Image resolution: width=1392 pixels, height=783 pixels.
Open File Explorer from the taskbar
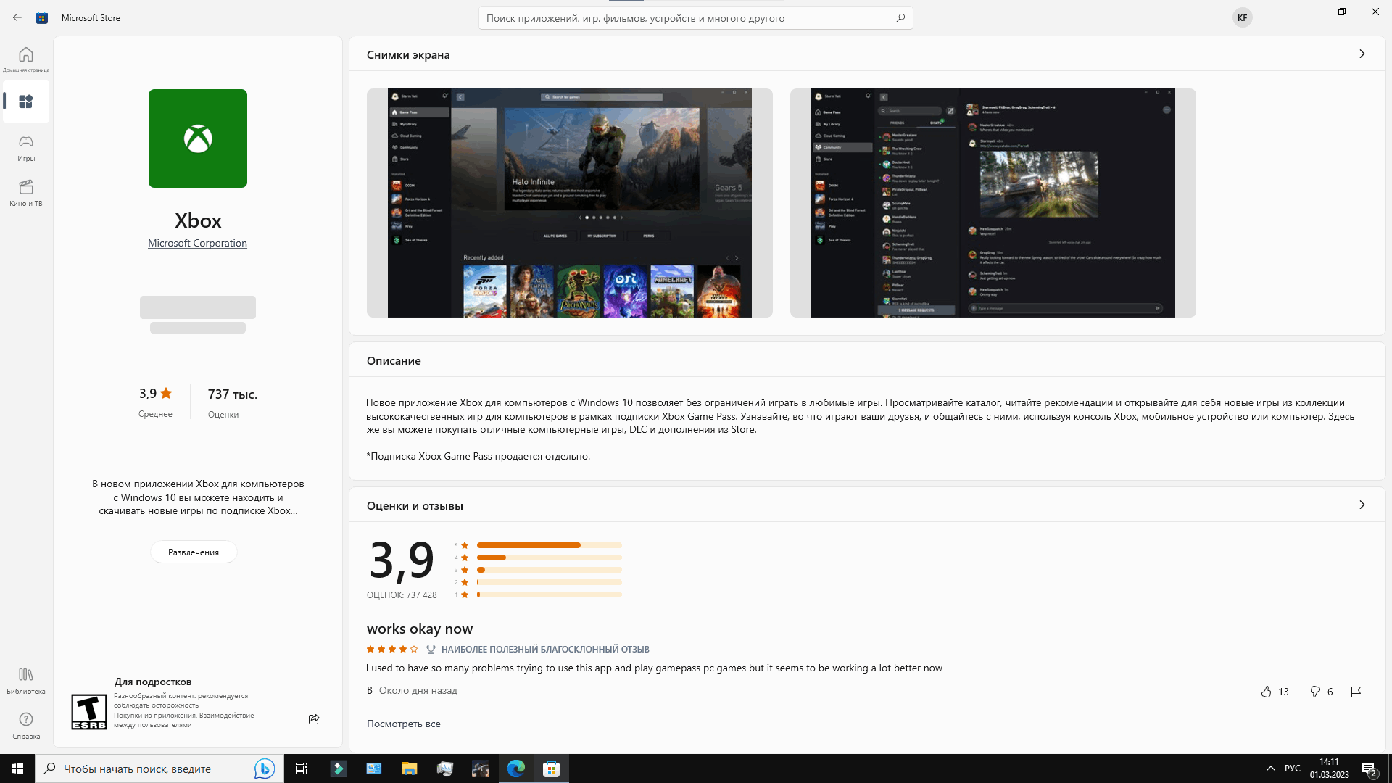tap(410, 768)
